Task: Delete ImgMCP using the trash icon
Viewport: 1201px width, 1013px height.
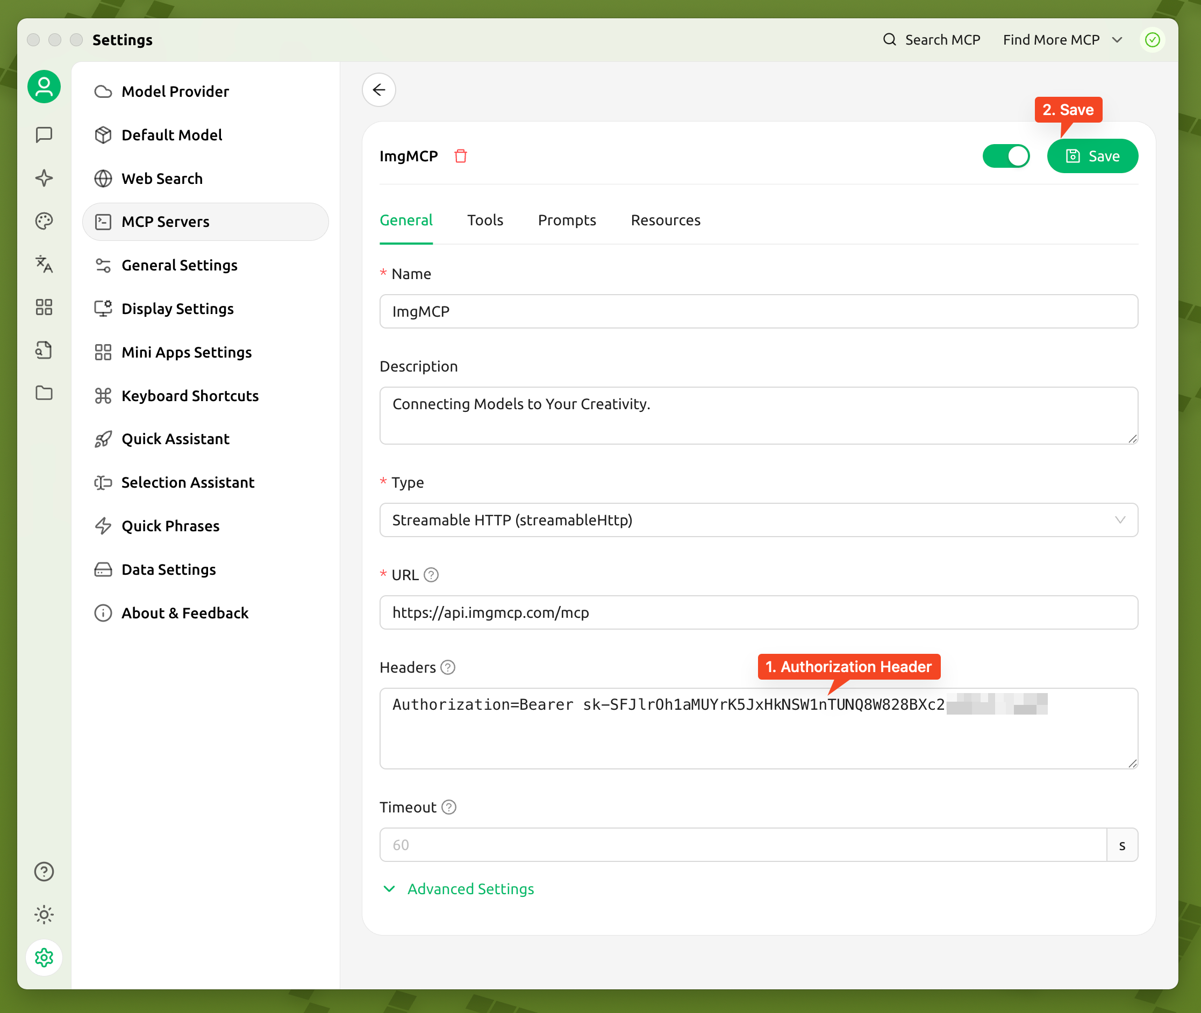Action: point(461,155)
